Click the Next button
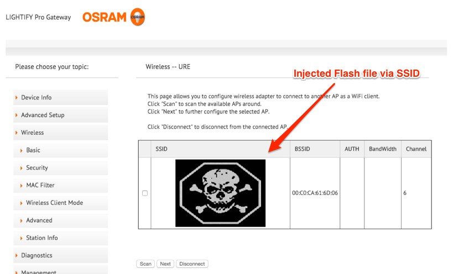This screenshot has height=274, width=469. point(165,264)
